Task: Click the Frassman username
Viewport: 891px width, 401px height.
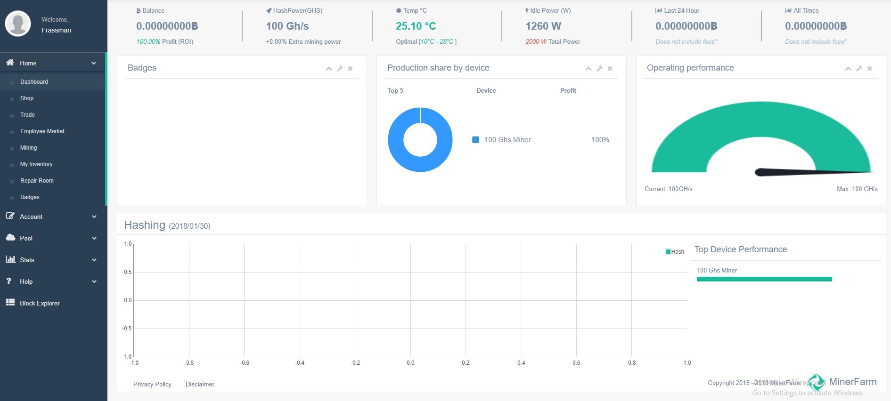Action: pos(56,30)
